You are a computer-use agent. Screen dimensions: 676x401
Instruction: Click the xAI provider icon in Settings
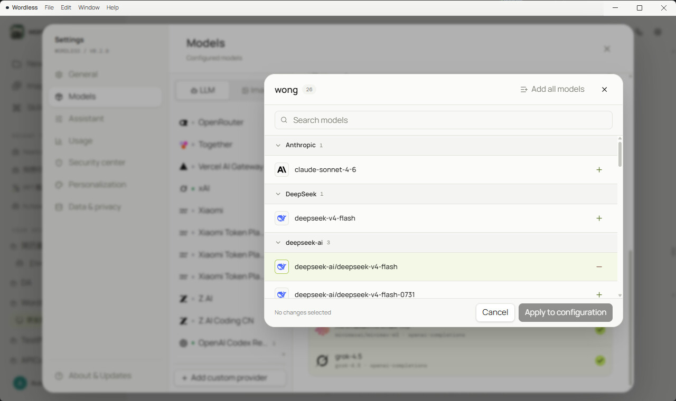click(183, 188)
